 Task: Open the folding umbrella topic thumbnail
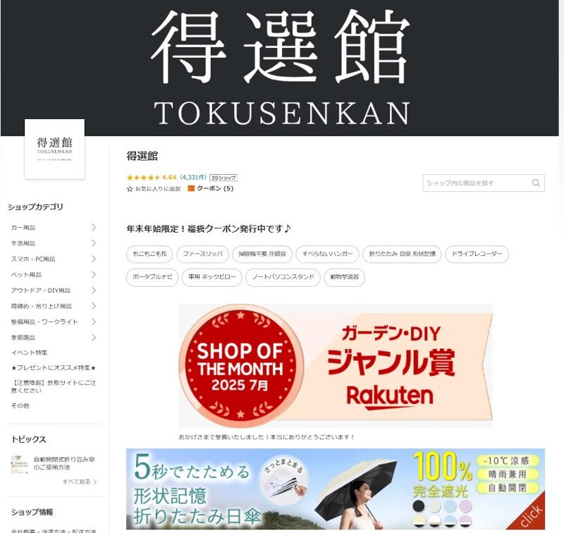point(20,464)
